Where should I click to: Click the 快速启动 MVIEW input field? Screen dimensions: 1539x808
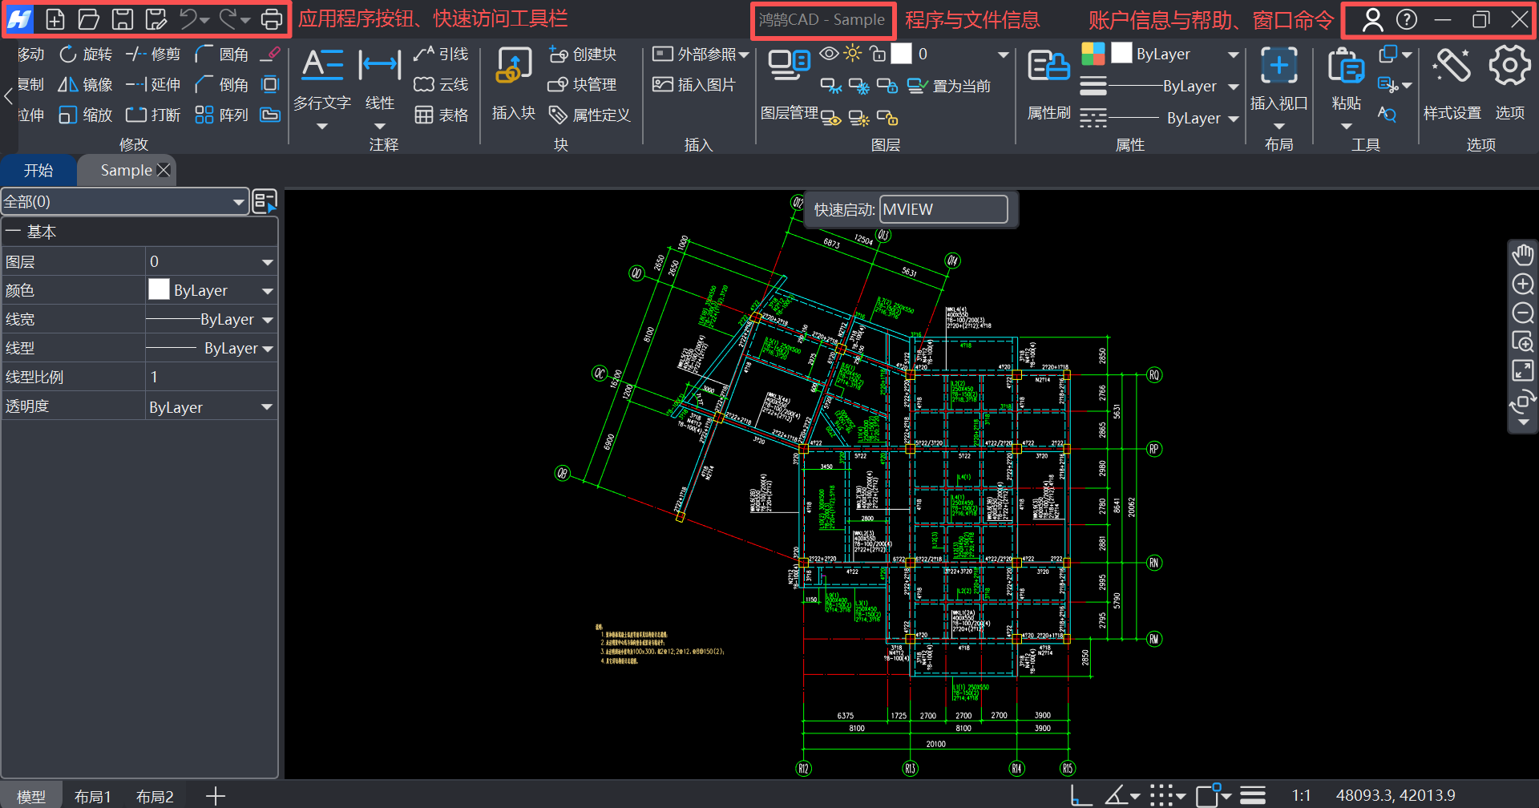(943, 210)
